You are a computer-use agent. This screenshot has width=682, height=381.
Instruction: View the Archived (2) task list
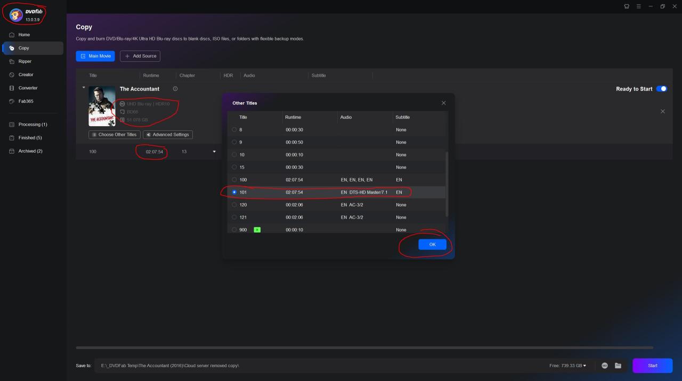pyautogui.click(x=33, y=151)
